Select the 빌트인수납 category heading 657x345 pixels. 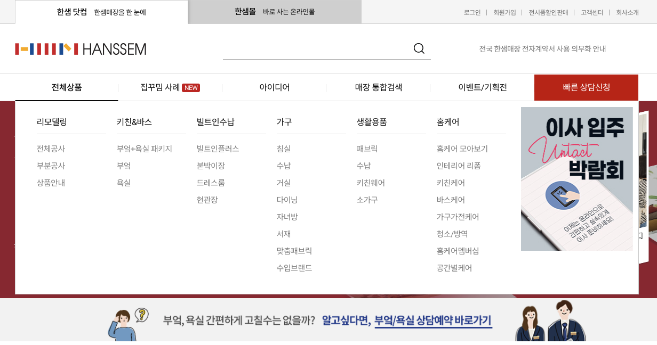tap(215, 122)
